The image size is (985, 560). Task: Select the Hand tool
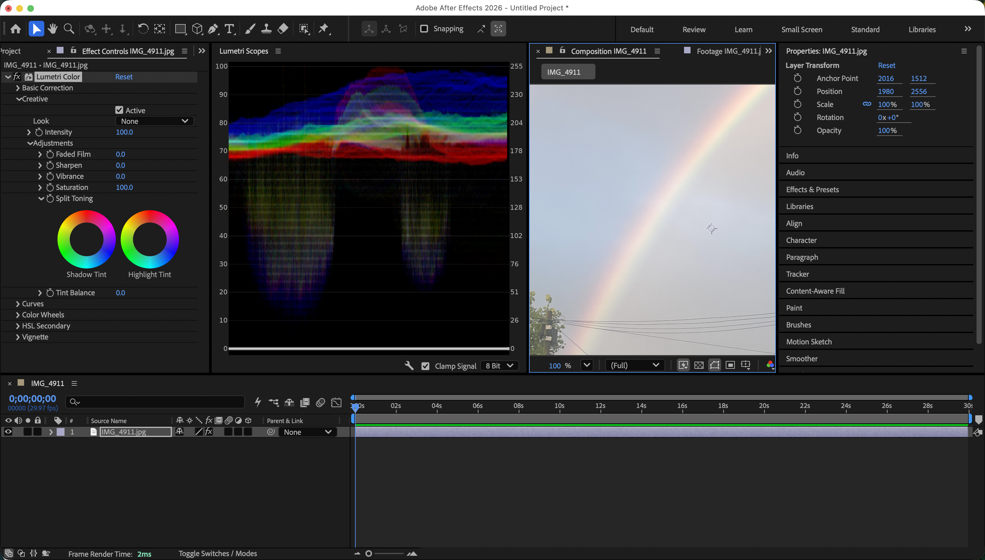(x=53, y=29)
